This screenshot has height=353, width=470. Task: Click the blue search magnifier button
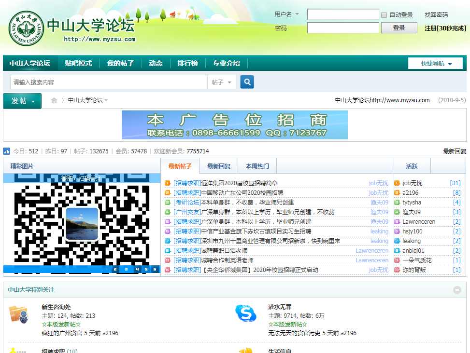tap(247, 82)
